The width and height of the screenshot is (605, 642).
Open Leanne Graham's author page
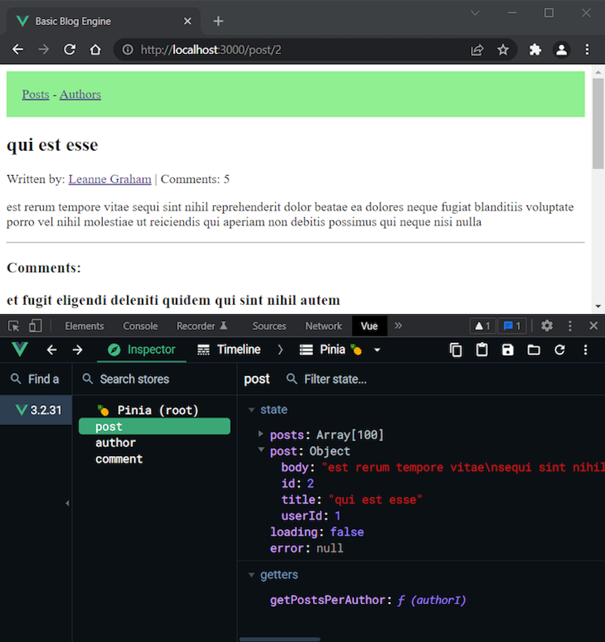point(110,179)
